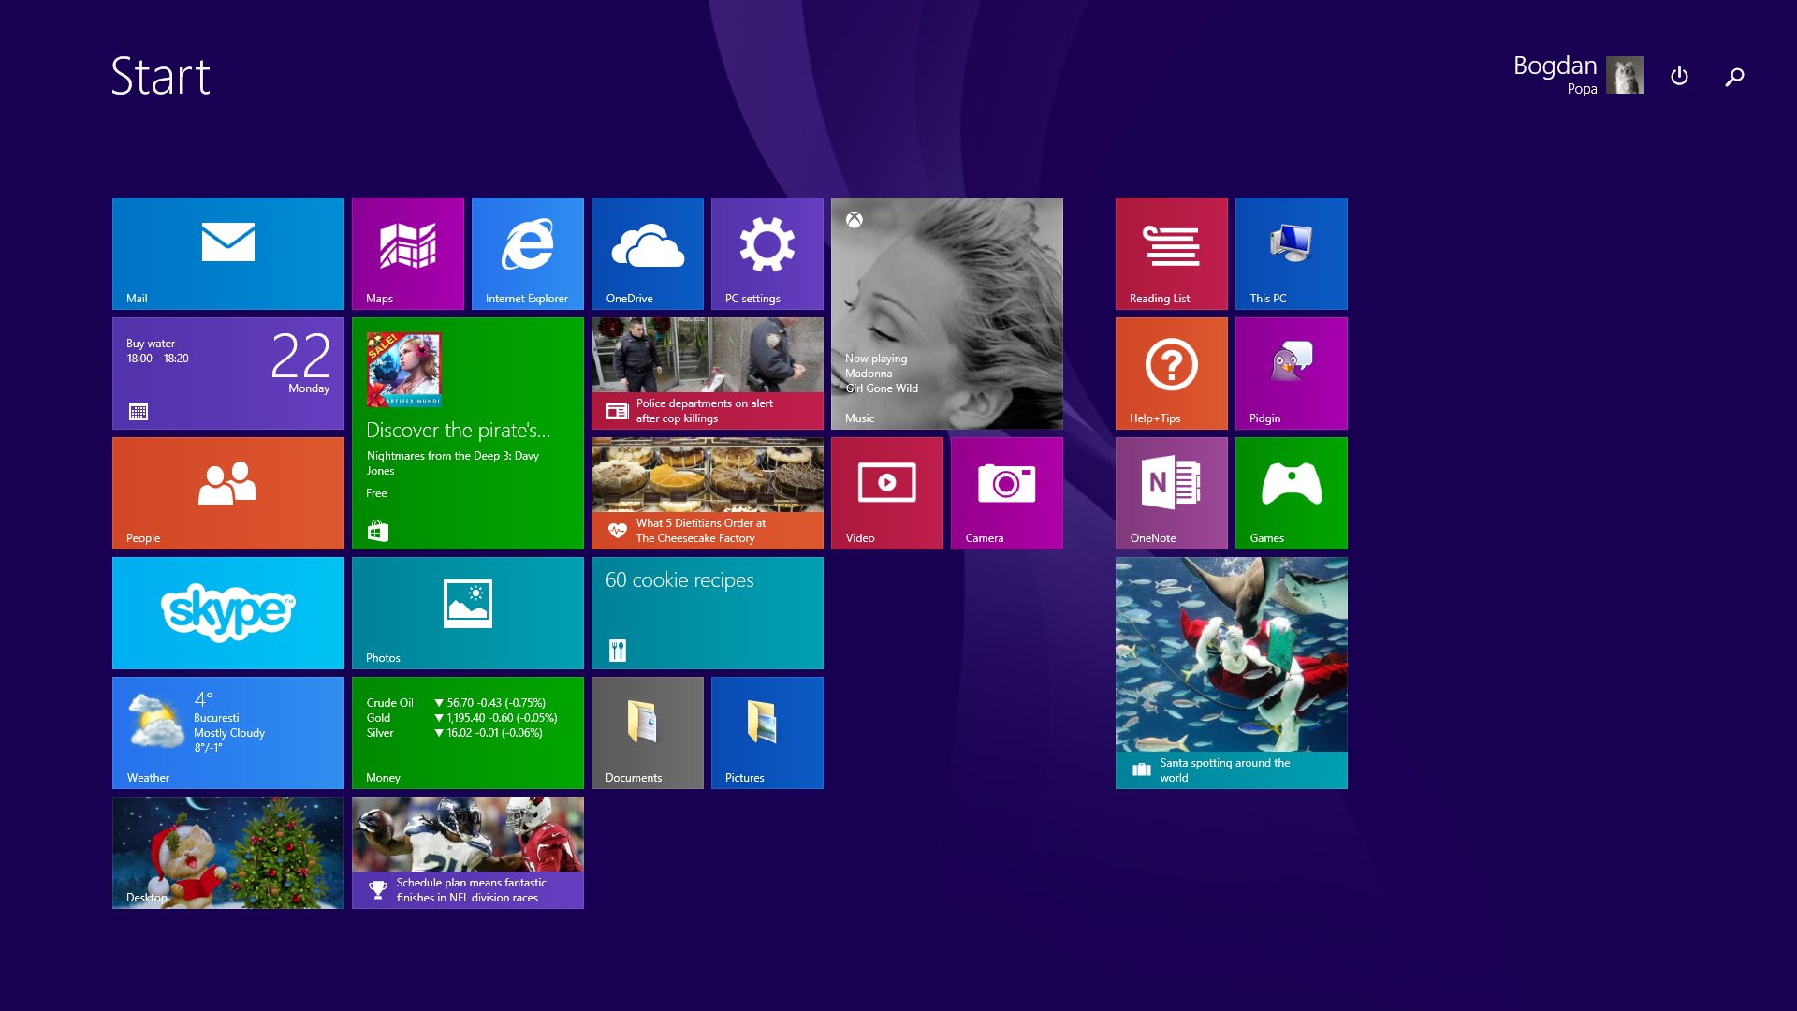Open the Pictures folder tile
1797x1011 pixels.
pyautogui.click(x=767, y=733)
